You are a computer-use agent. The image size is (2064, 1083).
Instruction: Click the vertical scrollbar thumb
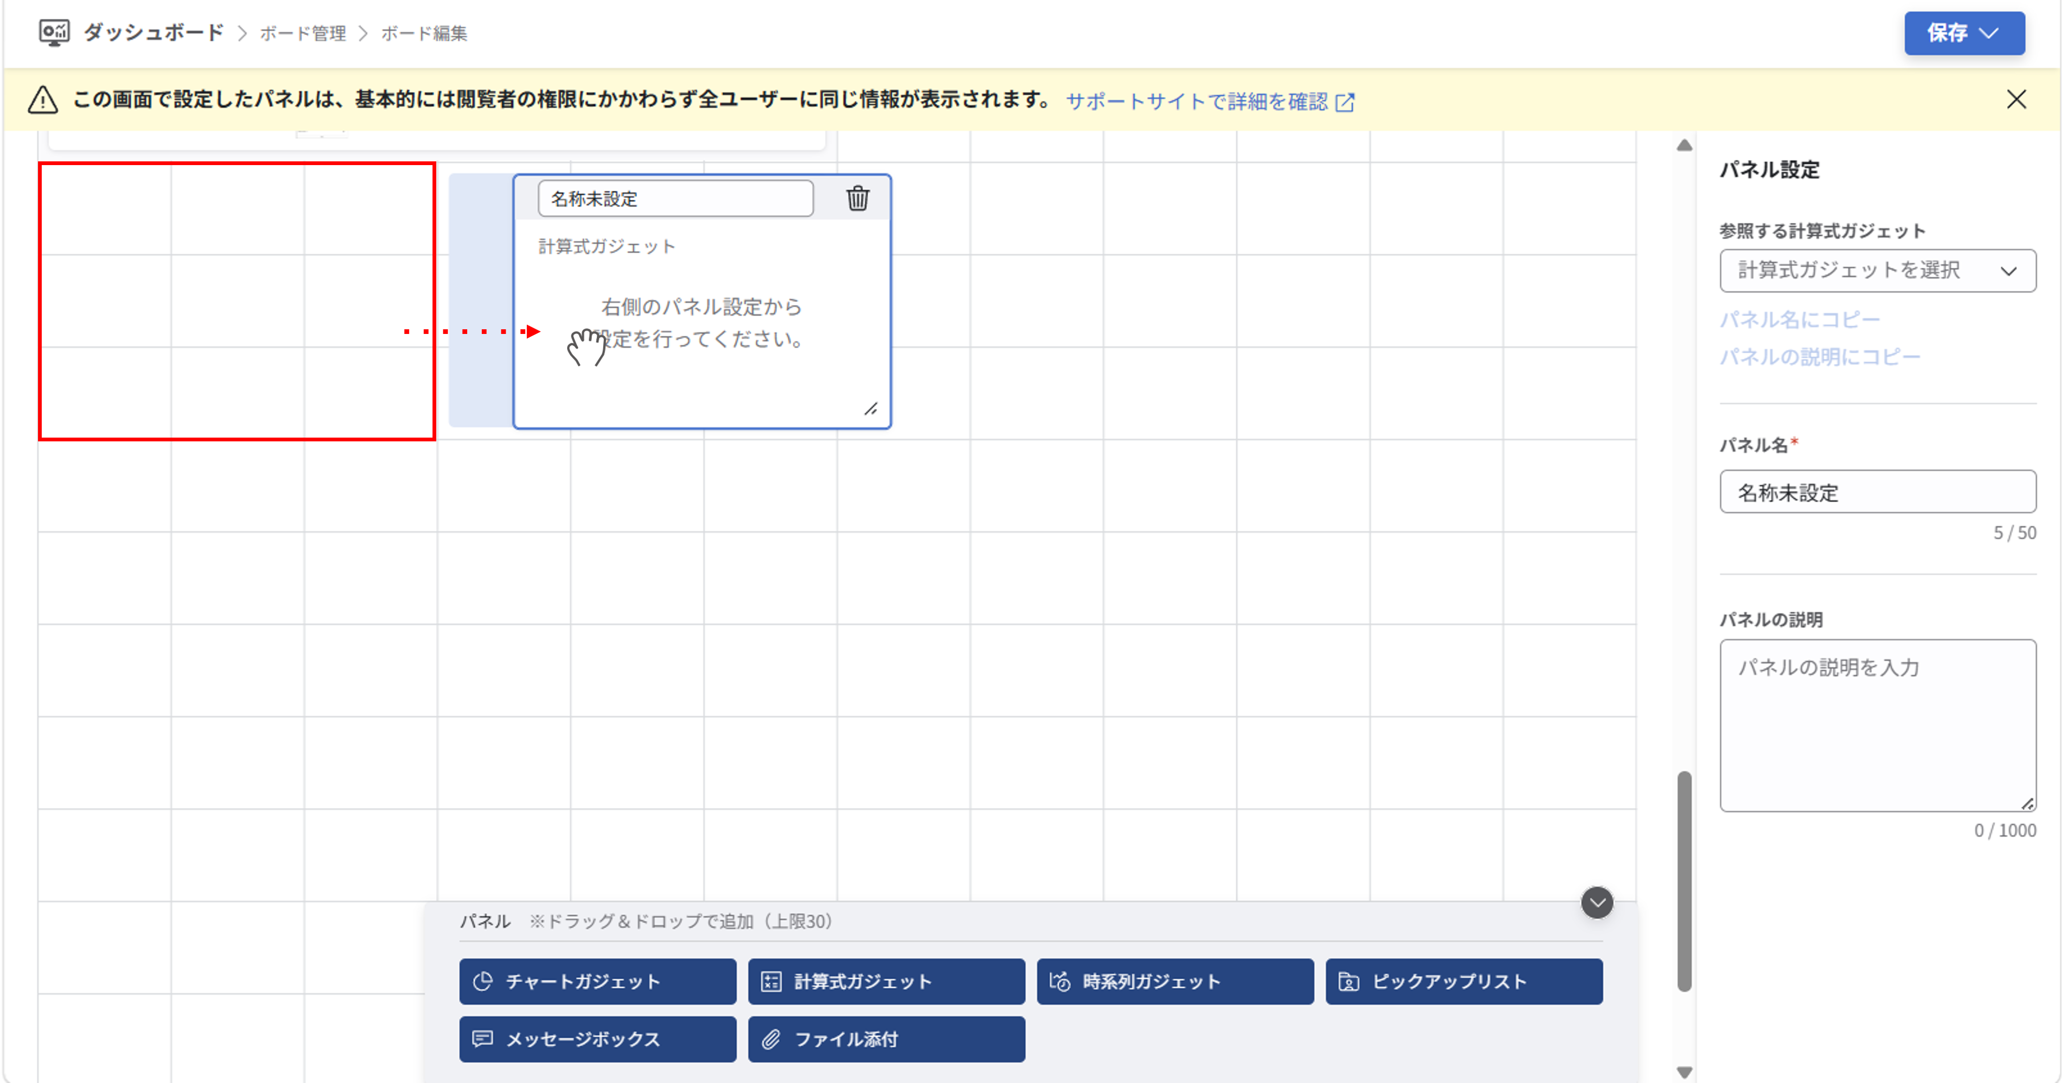coord(1684,881)
